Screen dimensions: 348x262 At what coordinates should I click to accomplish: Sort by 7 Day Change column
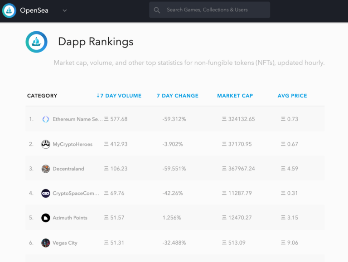click(178, 96)
